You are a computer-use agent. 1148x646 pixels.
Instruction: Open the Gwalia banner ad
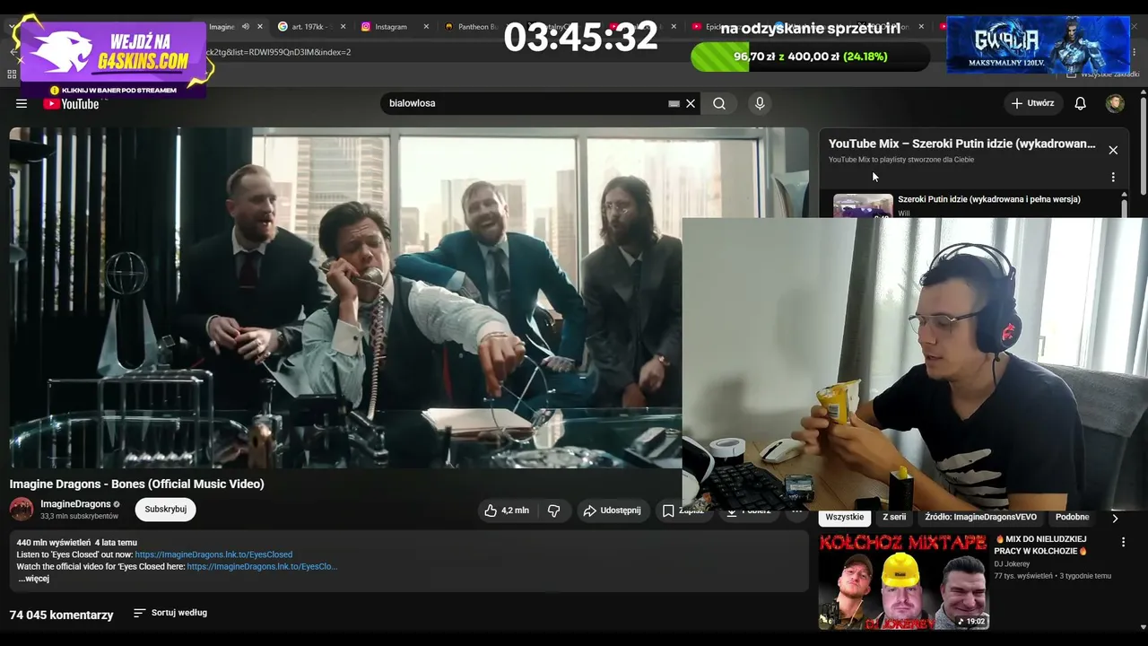click(x=1038, y=45)
